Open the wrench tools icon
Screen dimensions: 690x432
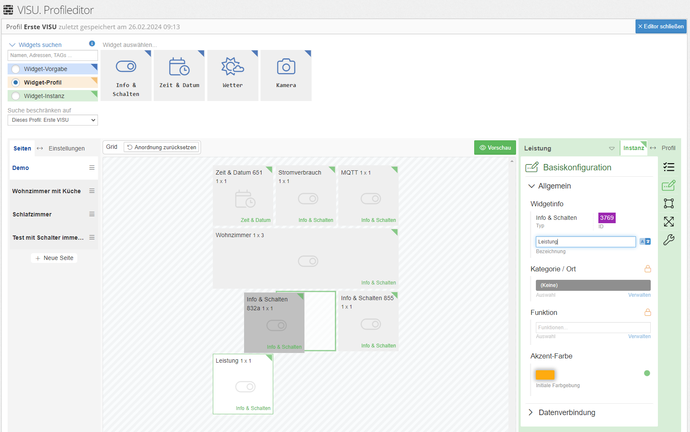pos(669,240)
